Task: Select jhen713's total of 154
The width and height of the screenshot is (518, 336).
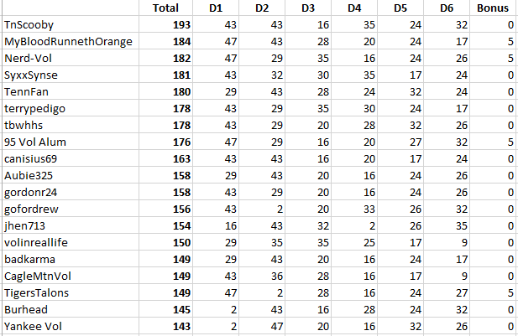Action: point(181,225)
